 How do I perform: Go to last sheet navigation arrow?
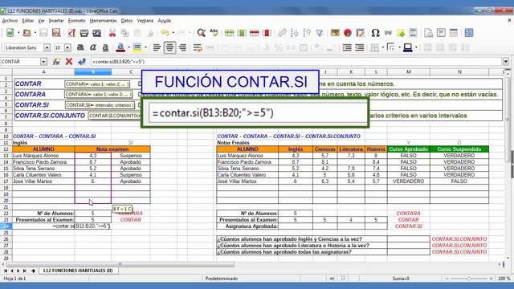tap(24, 271)
